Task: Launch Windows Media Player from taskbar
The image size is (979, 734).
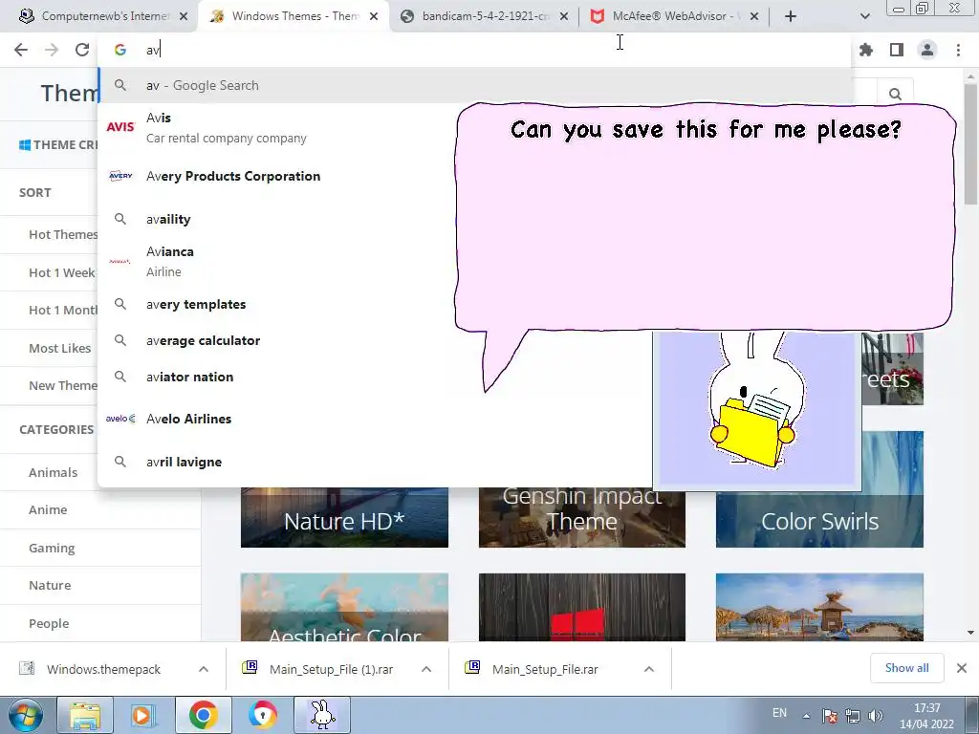Action: coord(143,715)
